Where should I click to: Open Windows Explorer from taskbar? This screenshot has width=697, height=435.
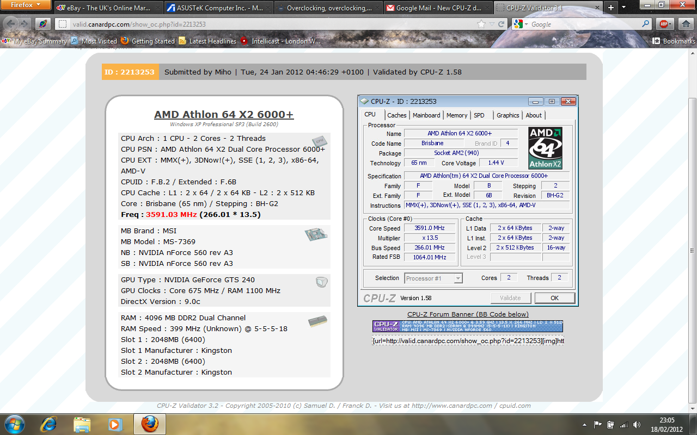tap(82, 424)
